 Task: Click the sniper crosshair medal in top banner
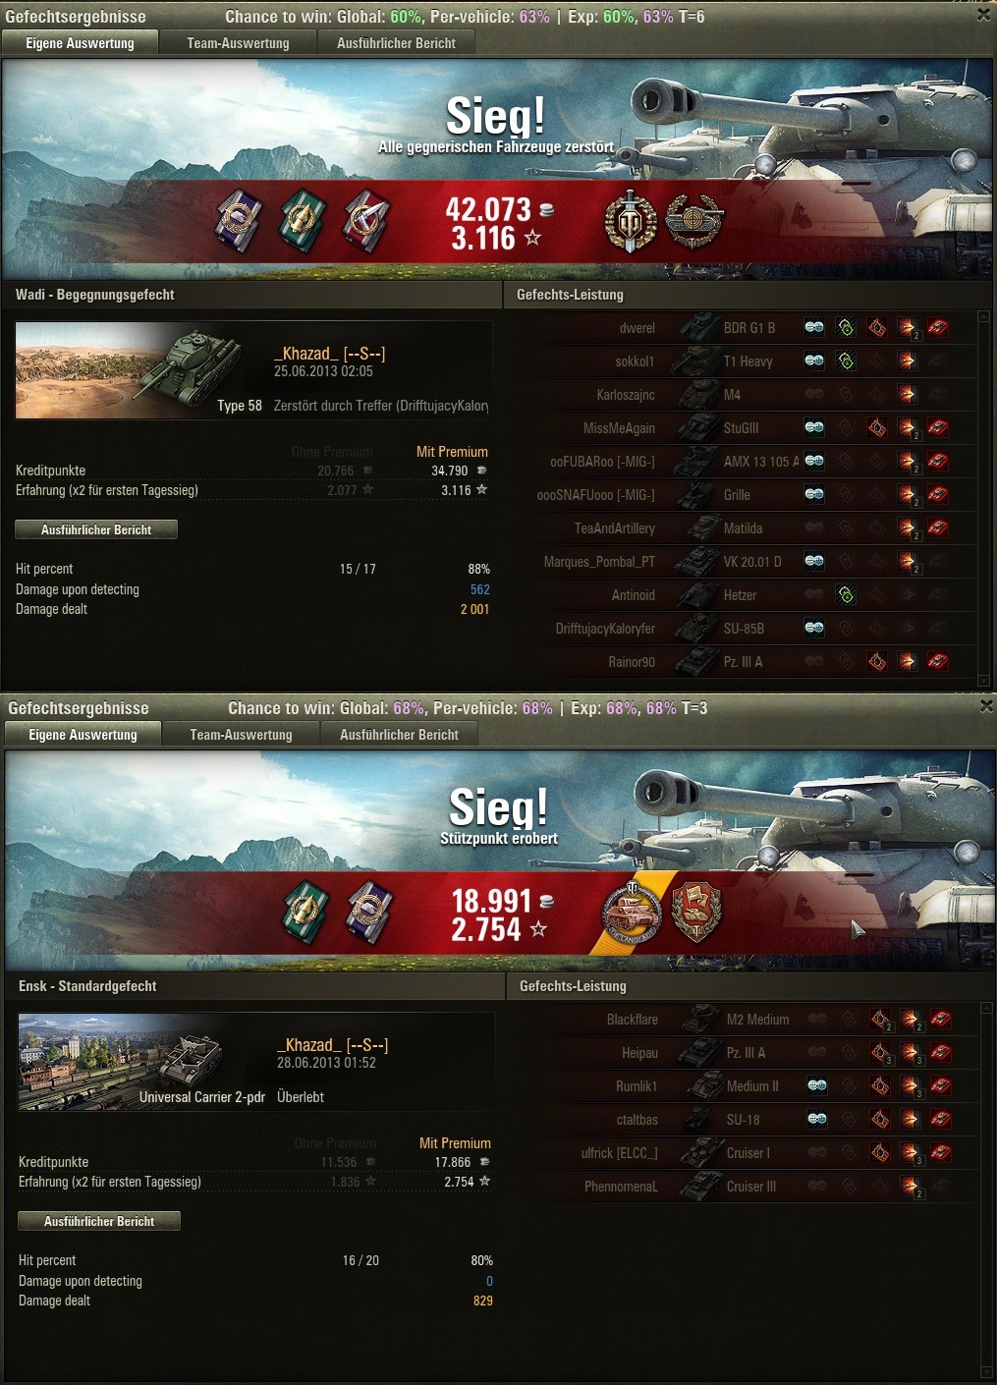pos(694,221)
